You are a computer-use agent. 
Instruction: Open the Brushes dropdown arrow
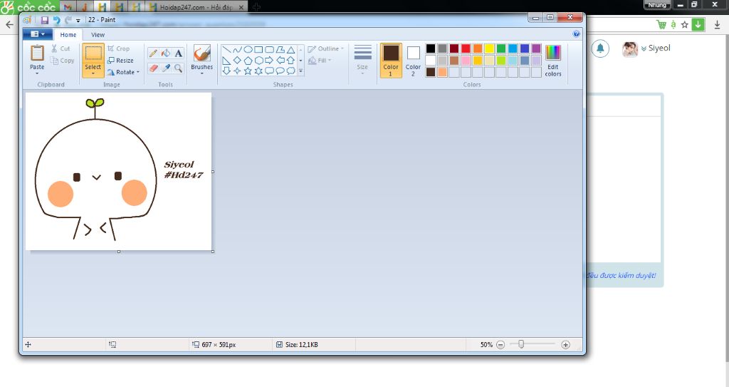pos(201,73)
